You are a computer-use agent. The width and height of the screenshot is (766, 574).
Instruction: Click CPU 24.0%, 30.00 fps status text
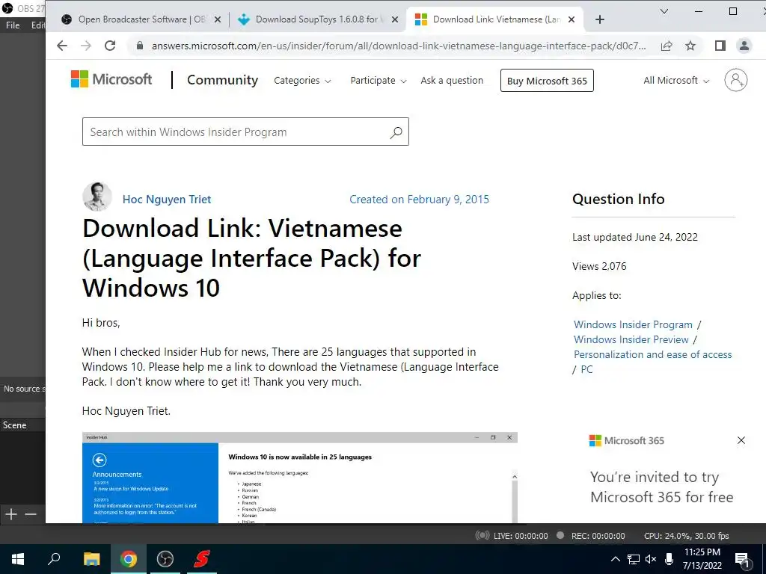click(x=687, y=536)
